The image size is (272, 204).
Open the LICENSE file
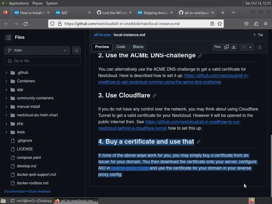[25, 149]
